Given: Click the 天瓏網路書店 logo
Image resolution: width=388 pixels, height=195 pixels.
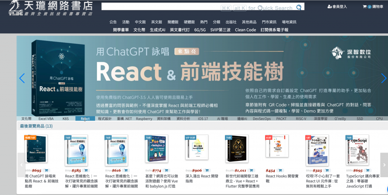Looking at the screenshot, I should tap(51, 8).
